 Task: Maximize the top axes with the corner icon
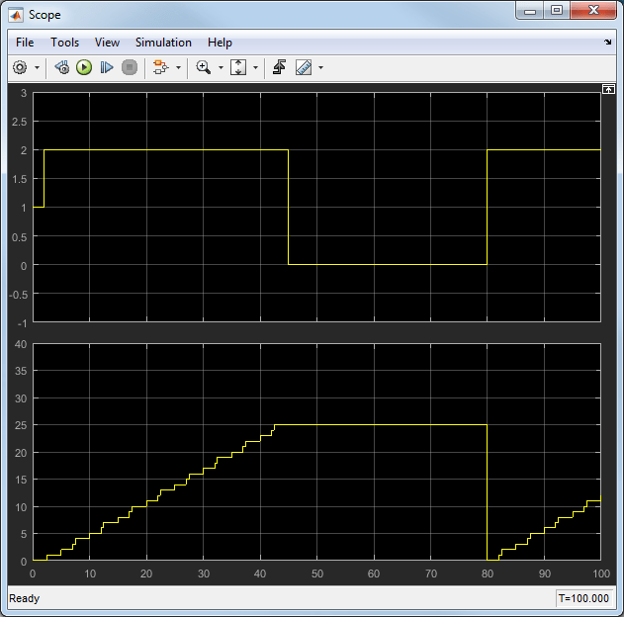pos(608,89)
